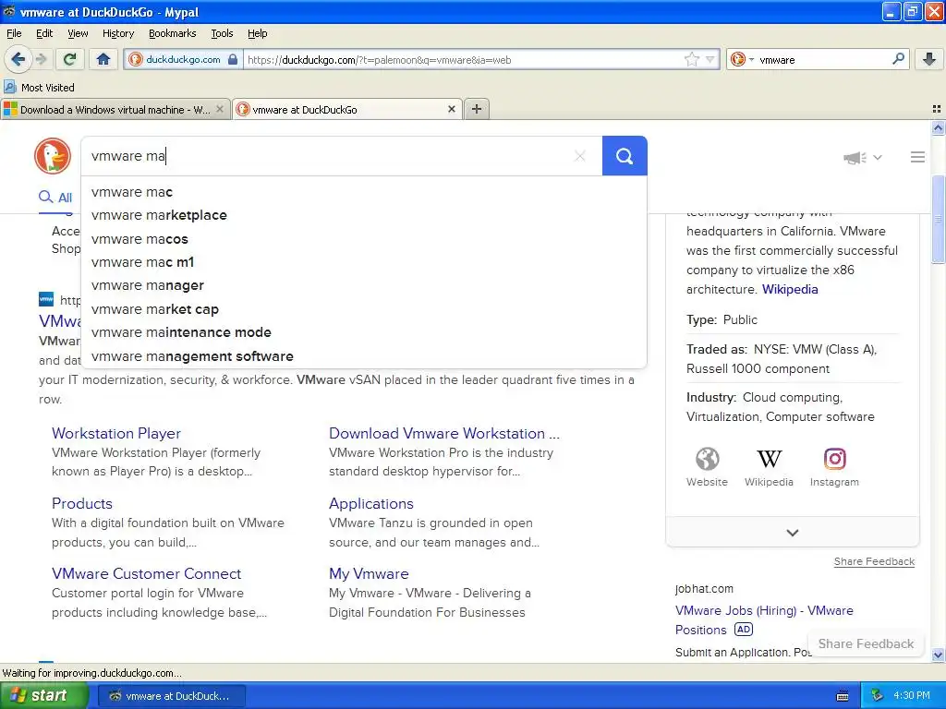Open the Edit menu
The width and height of the screenshot is (946, 709).
(x=44, y=33)
